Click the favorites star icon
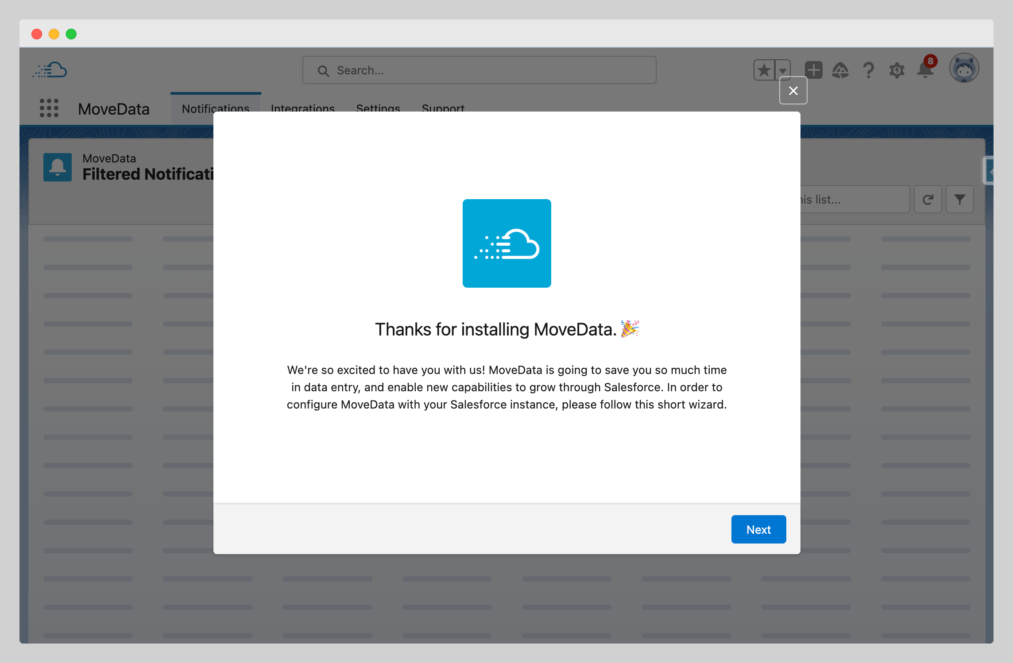This screenshot has width=1013, height=663. point(764,70)
